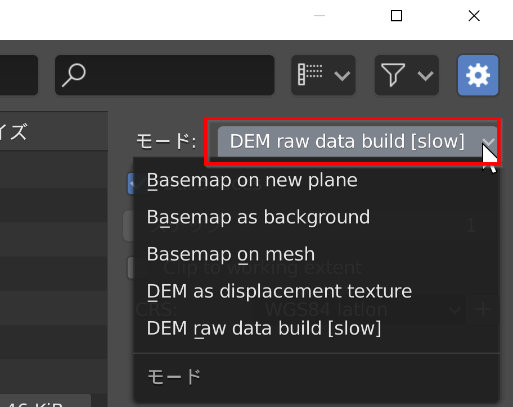Close the window with X button

pos(474,16)
